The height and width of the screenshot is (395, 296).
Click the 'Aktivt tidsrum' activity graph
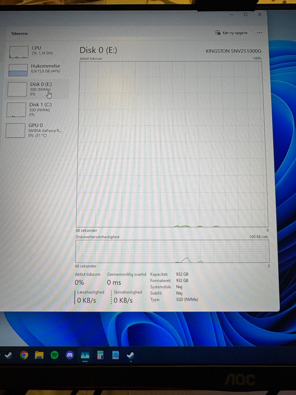[172, 144]
